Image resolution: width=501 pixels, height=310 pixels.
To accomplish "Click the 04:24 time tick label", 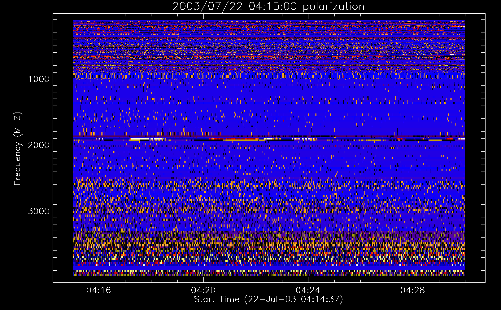I will [308, 290].
